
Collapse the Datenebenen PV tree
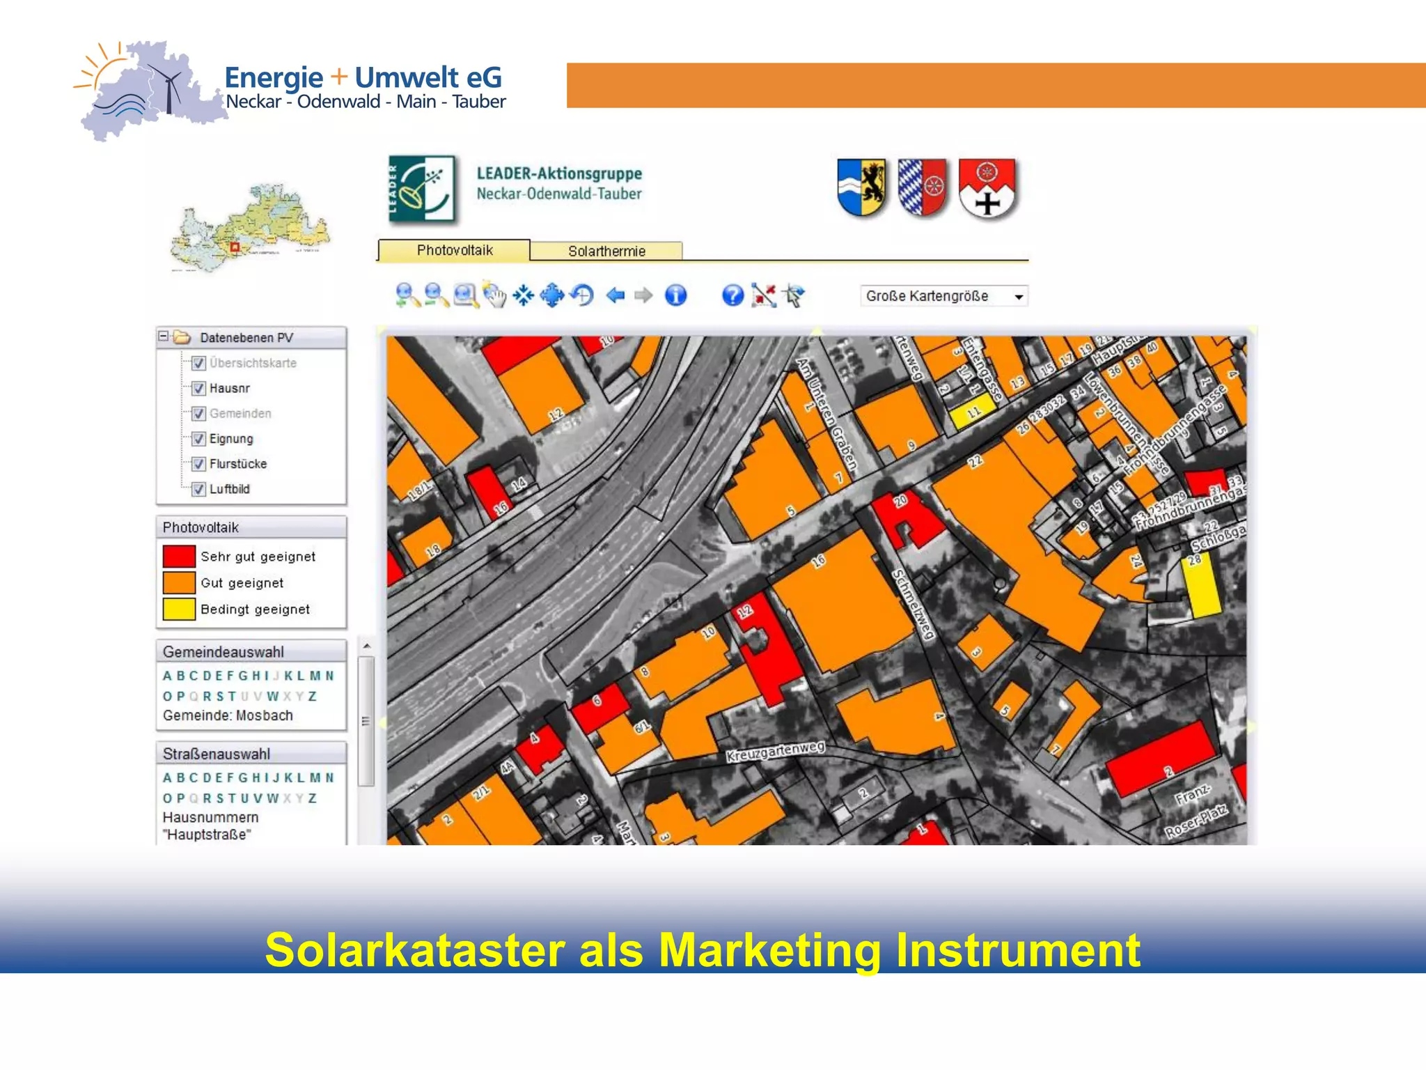pyautogui.click(x=164, y=336)
